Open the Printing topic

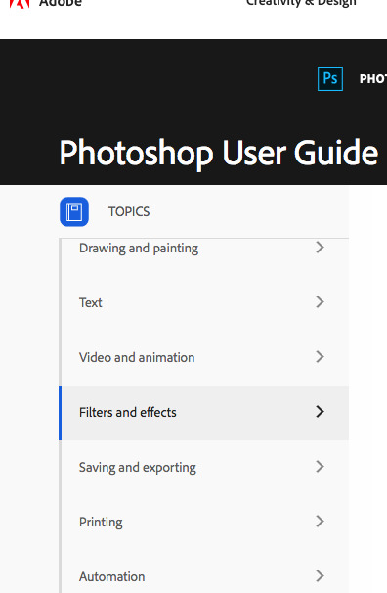tap(101, 523)
